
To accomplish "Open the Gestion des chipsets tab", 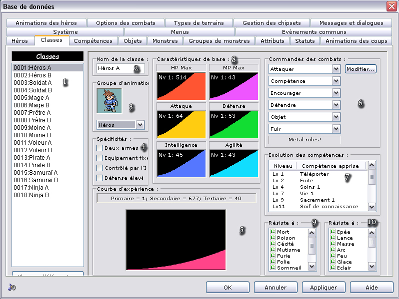I will [x=271, y=23].
